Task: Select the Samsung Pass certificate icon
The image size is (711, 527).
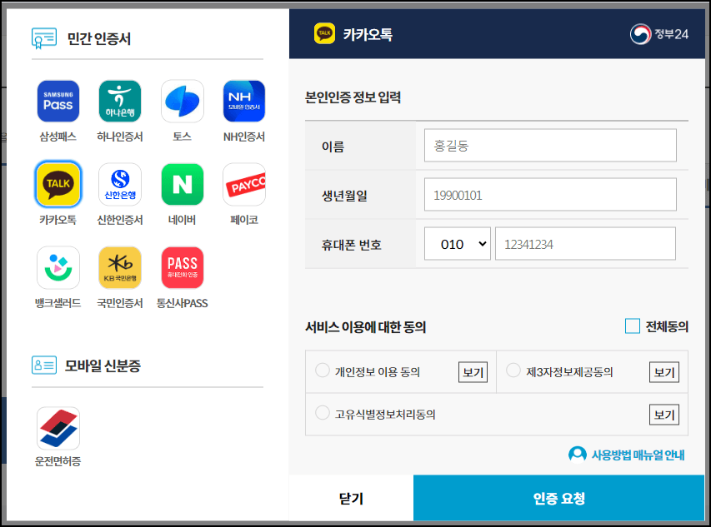Action: 58,100
